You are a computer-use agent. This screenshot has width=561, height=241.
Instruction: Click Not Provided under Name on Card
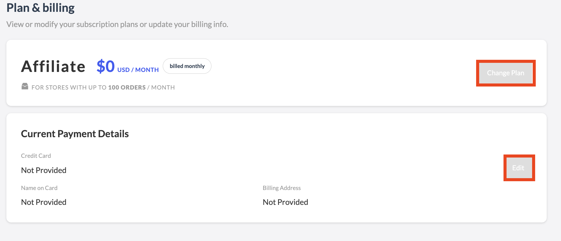click(44, 202)
